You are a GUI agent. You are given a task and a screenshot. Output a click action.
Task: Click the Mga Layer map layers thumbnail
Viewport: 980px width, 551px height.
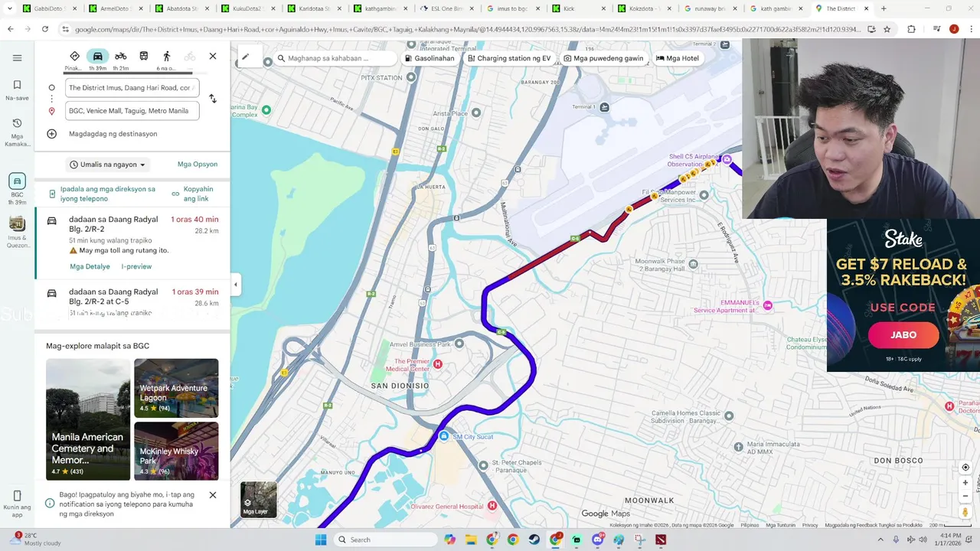[259, 500]
